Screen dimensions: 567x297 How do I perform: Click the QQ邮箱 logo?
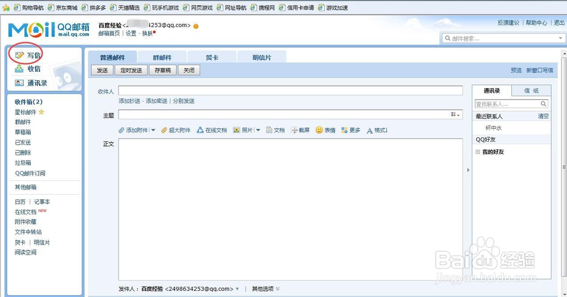point(49,29)
